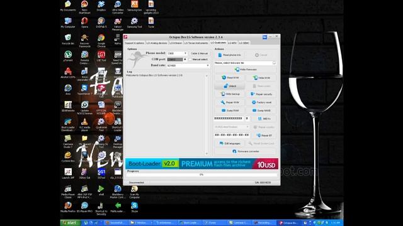The image size is (403, 226).
Task: Click the IMEI input field with X's
Action: point(229,119)
